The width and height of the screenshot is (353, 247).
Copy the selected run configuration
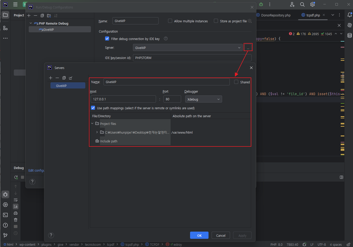click(42, 16)
